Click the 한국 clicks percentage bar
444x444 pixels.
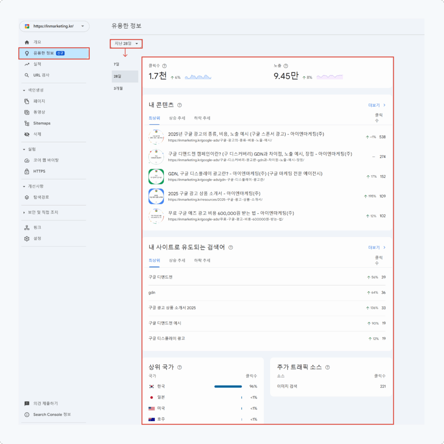click(228, 386)
